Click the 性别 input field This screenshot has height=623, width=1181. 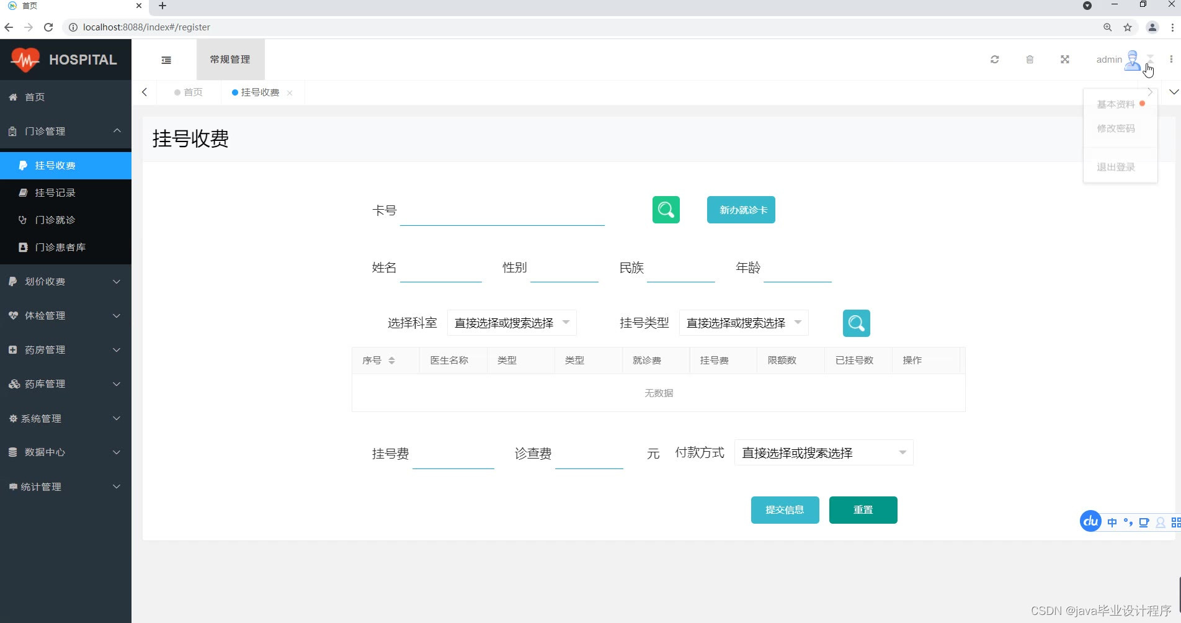pyautogui.click(x=564, y=268)
